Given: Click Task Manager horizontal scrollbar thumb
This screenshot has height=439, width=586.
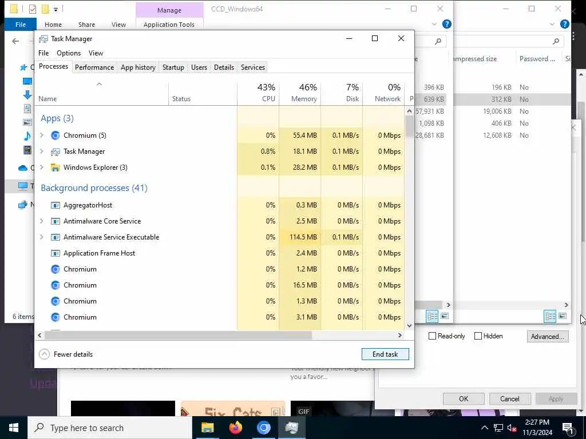Looking at the screenshot, I should 178,335.
